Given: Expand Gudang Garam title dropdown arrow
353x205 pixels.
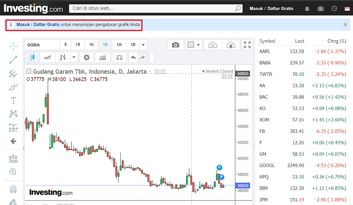Looking at the screenshot, I should pyautogui.click(x=150, y=72).
